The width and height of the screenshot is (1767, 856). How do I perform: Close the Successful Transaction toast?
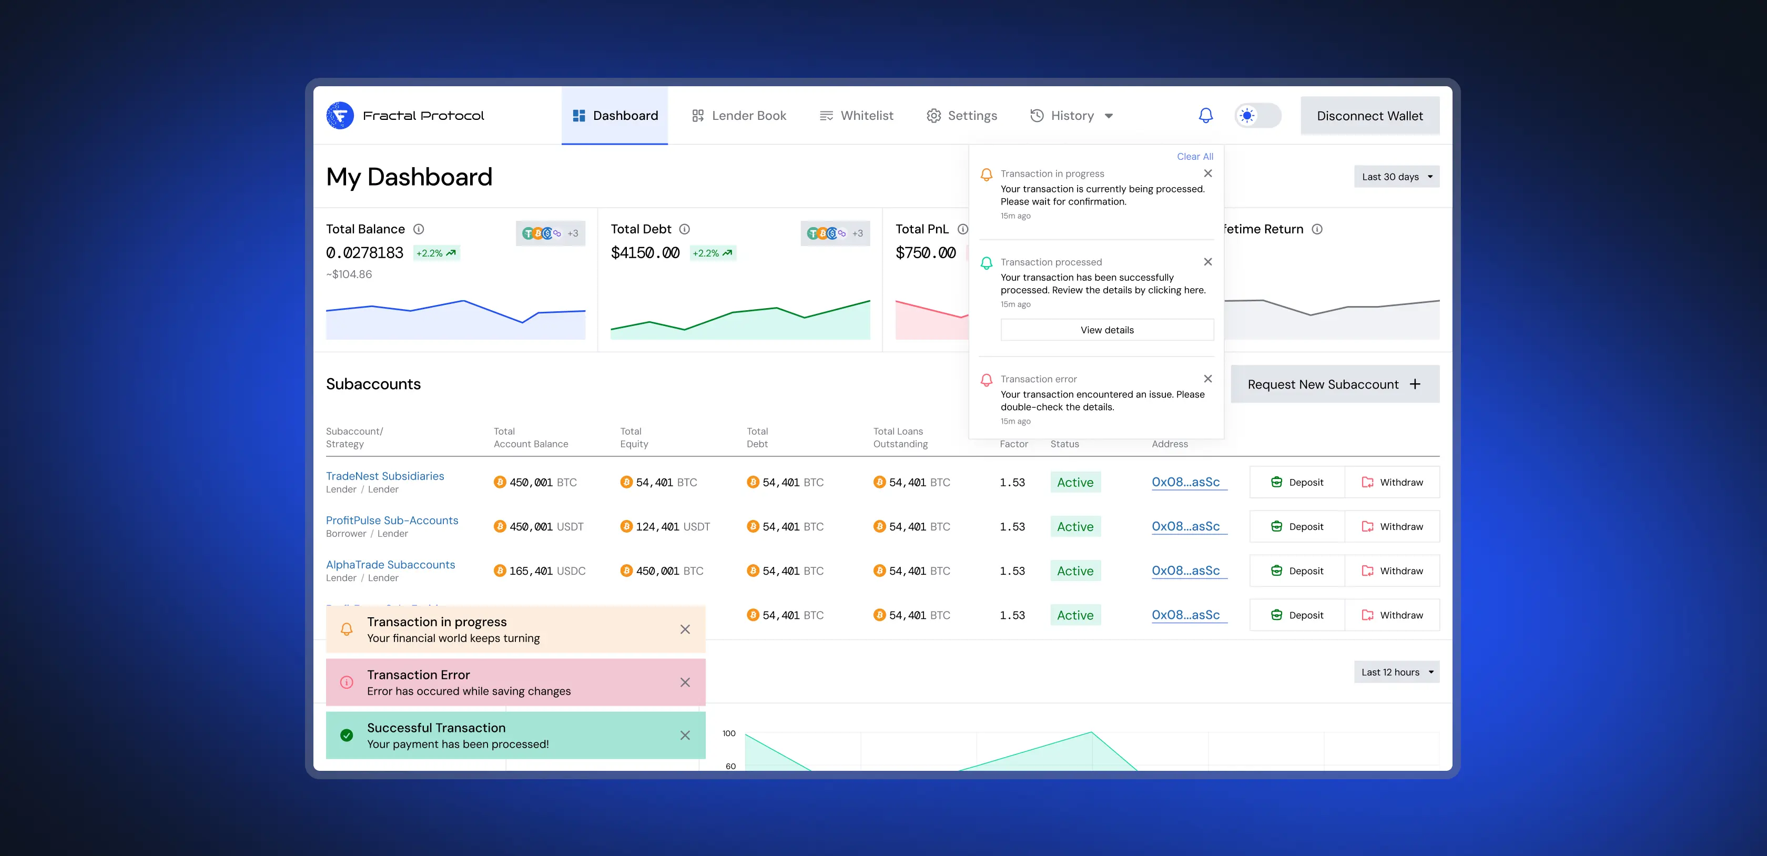(685, 735)
